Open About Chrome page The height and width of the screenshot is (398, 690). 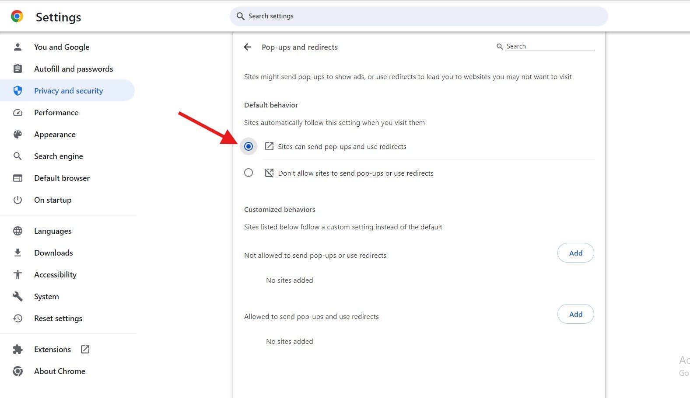point(67,371)
